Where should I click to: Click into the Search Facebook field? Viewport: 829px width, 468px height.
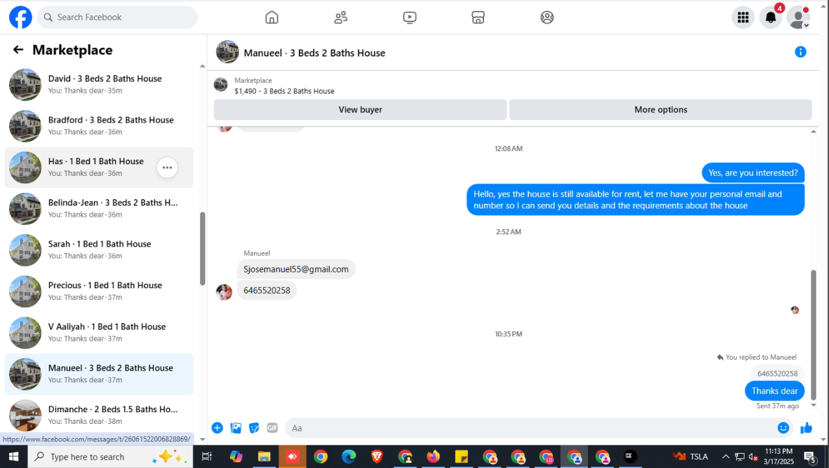[118, 18]
